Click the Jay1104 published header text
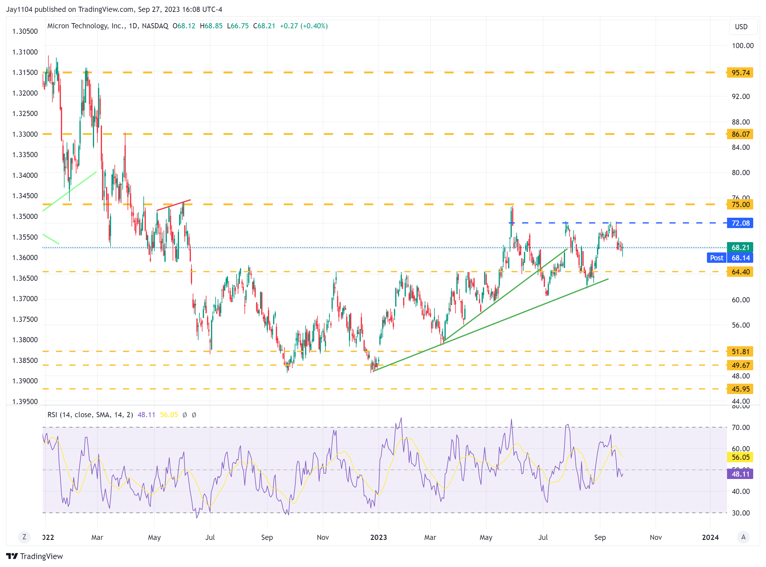The height and width of the screenshot is (567, 766). coord(114,9)
